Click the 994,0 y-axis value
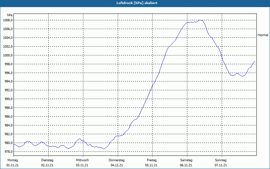270x169 pixels. click(8, 81)
